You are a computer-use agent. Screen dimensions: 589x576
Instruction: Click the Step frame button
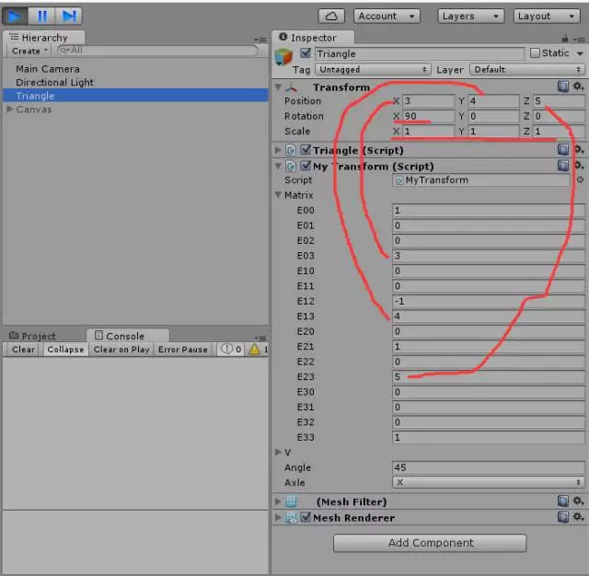point(69,17)
